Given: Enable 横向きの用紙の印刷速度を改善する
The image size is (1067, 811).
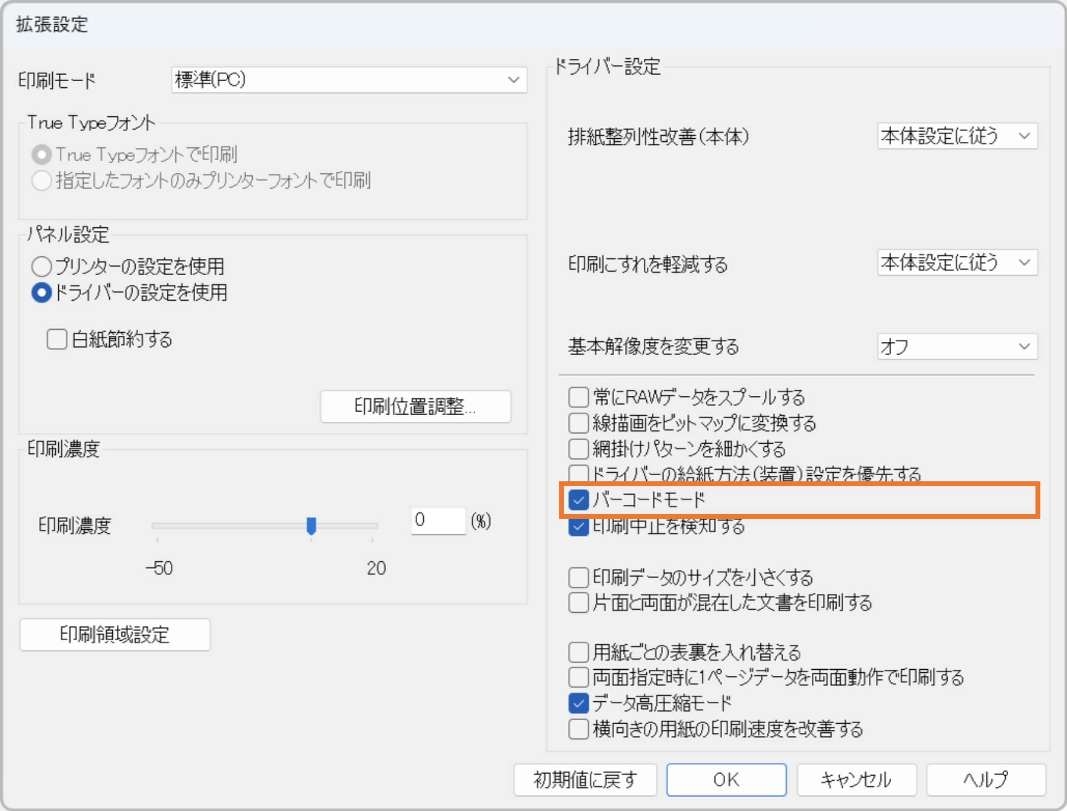Looking at the screenshot, I should click(x=578, y=729).
